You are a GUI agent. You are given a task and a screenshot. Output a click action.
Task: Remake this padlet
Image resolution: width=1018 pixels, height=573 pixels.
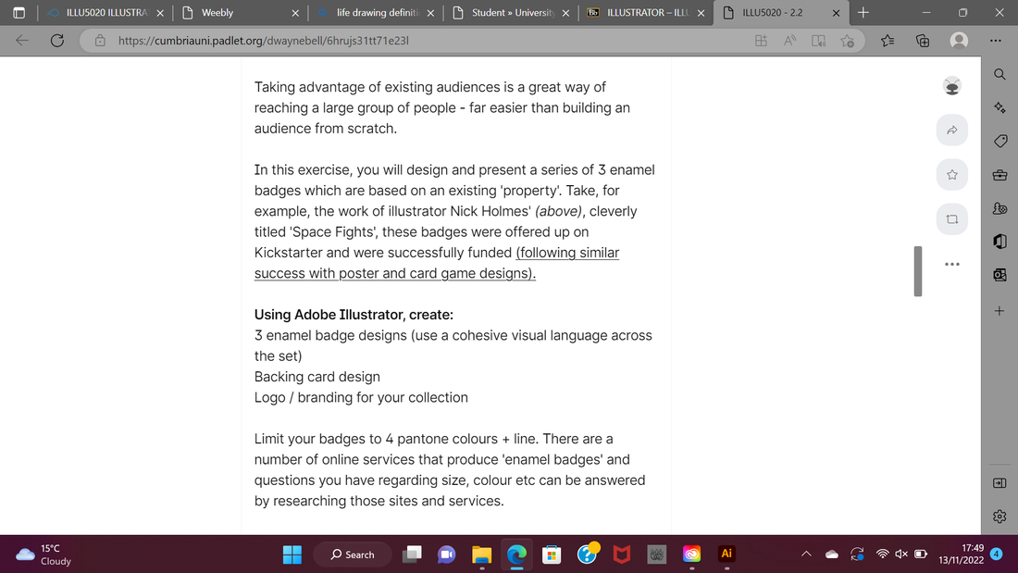[x=951, y=219]
